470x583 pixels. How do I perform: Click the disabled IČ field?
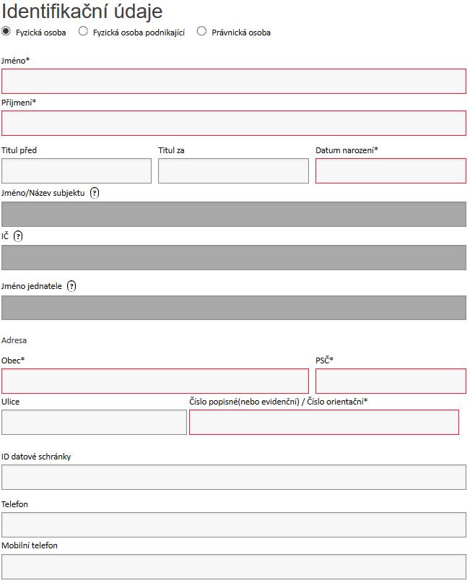234,257
